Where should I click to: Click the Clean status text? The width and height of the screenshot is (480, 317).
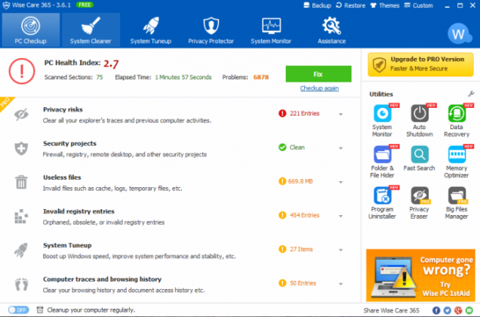[297, 147]
